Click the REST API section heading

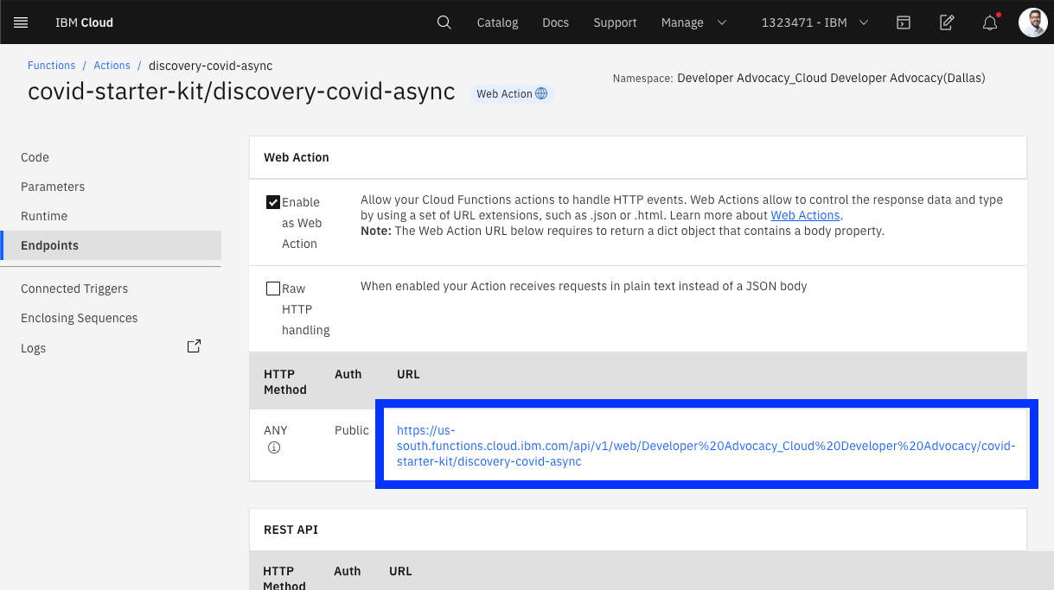291,530
